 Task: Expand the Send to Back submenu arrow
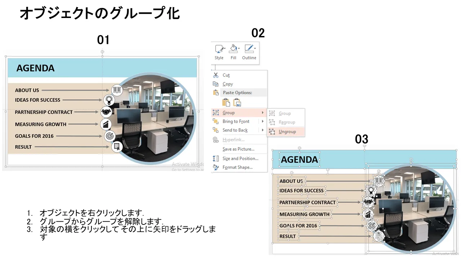point(263,130)
